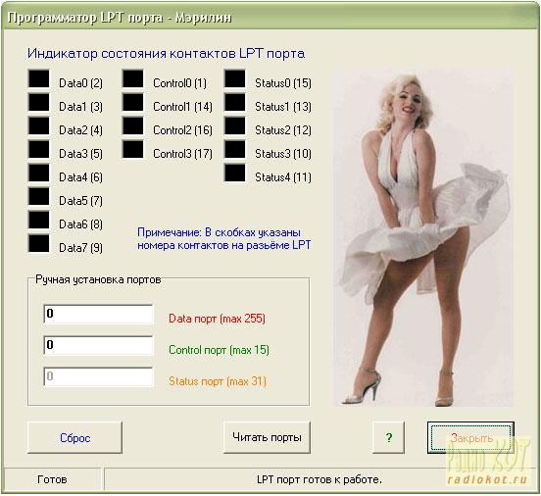The image size is (541, 496).
Task: Click the Marilyn photo
Action: click(423, 238)
